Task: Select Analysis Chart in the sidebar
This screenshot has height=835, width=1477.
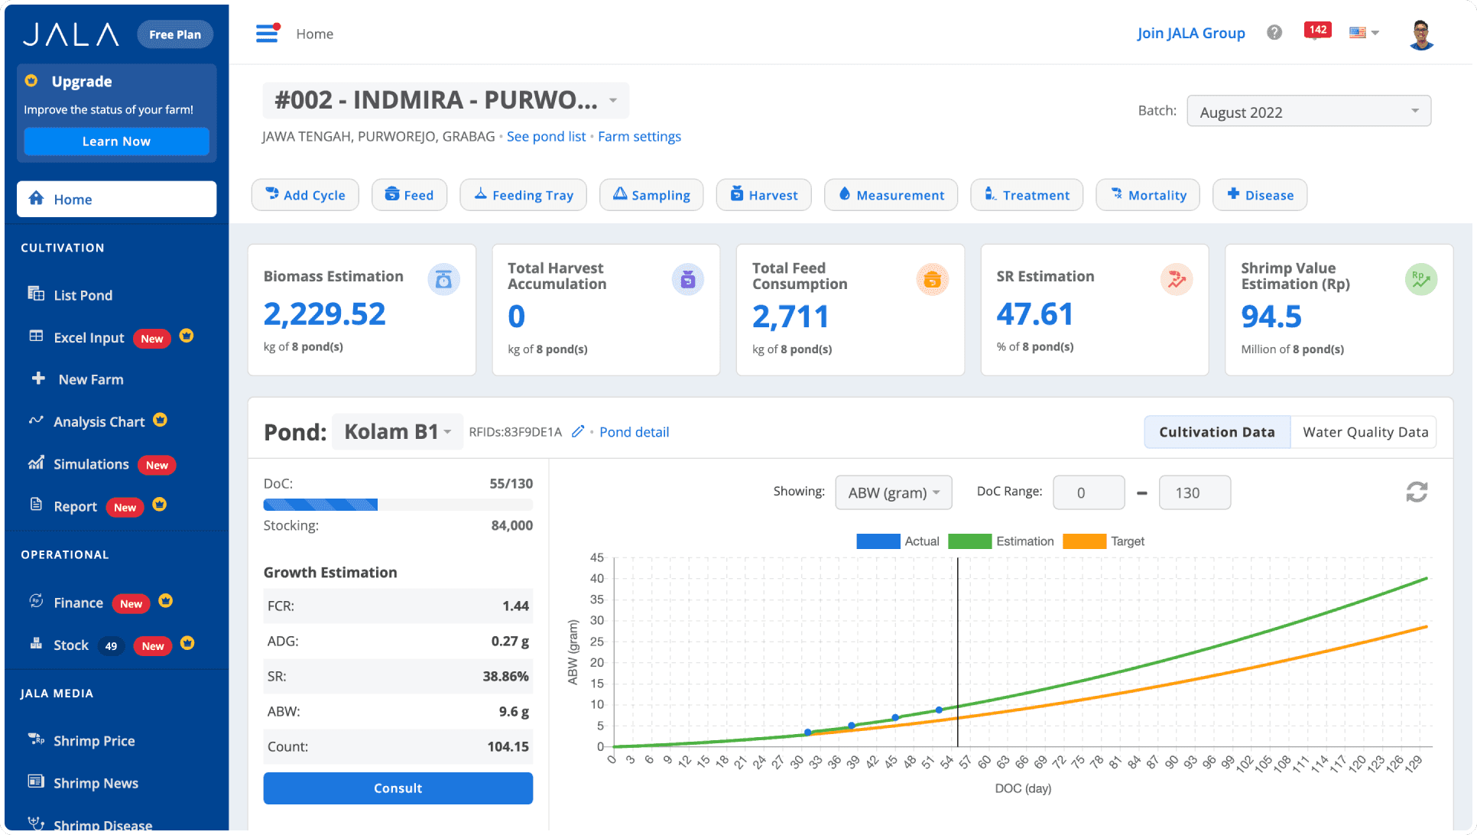Action: coord(99,421)
